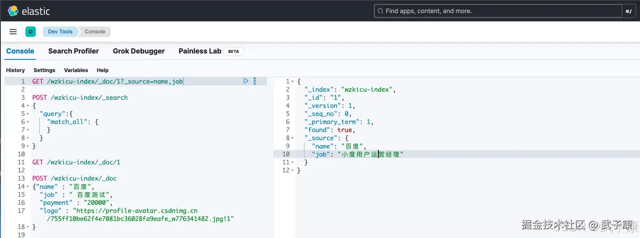The image size is (640, 238).
Task: Click the keyboard shortcut badge in search bar
Action: 628,11
